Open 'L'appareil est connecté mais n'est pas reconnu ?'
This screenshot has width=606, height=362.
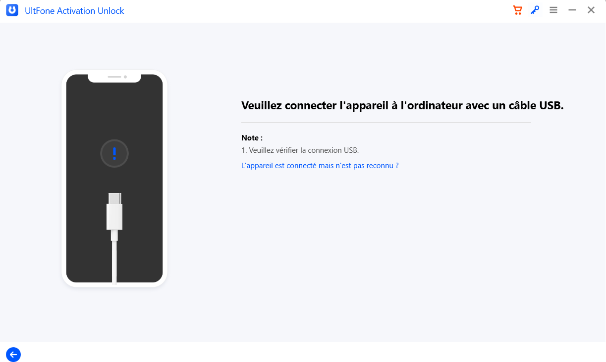[x=320, y=166]
